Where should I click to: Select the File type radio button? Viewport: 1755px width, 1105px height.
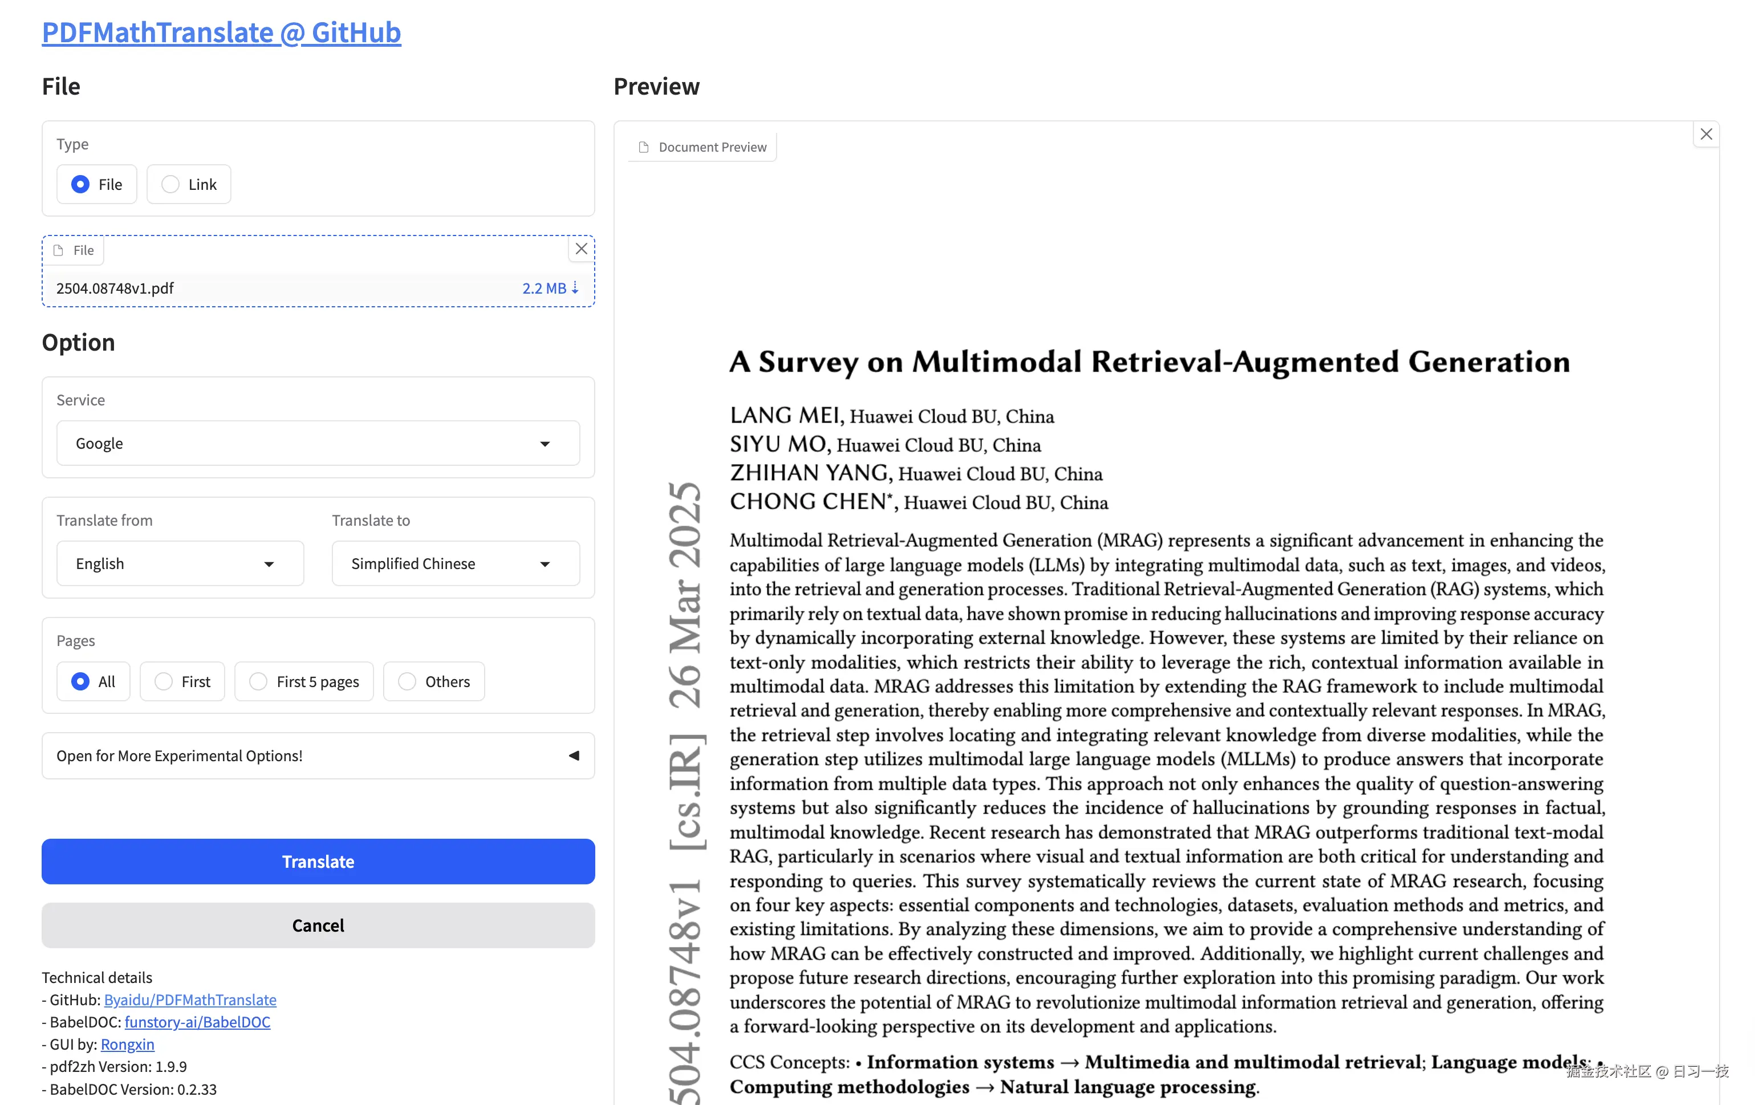[x=81, y=184]
